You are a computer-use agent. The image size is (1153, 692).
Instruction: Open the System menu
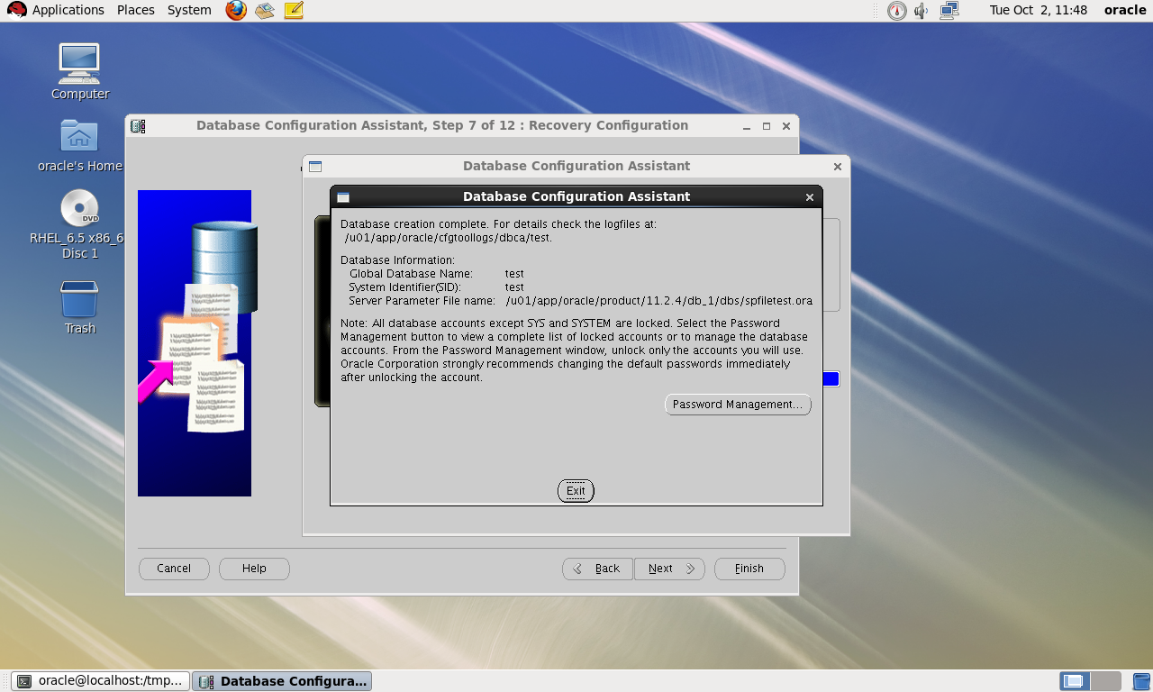tap(189, 10)
